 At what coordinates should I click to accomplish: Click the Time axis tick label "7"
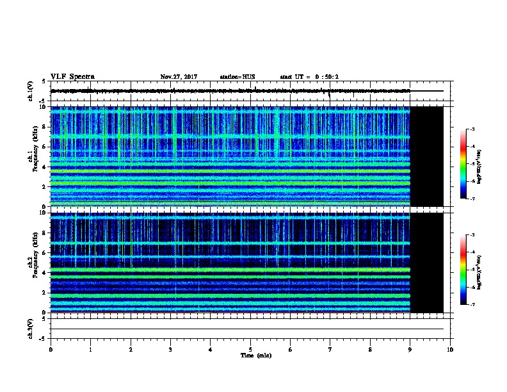coord(330,350)
